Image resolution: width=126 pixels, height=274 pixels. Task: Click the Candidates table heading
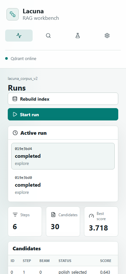[x=26, y=248]
